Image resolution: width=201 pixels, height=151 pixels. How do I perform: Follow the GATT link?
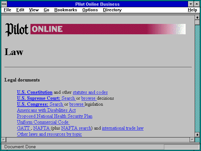[23, 128]
